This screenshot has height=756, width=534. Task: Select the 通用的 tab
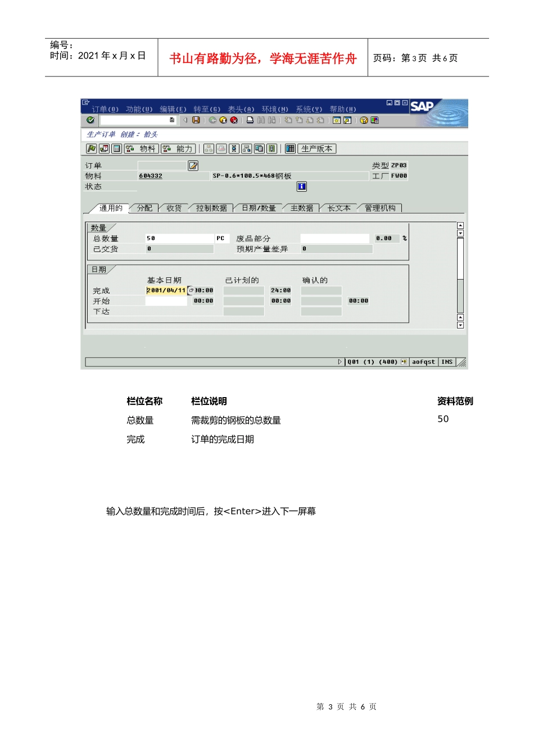tap(111, 208)
